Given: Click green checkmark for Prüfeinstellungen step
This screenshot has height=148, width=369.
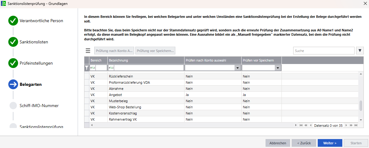Looking at the screenshot, I should 13,63.
